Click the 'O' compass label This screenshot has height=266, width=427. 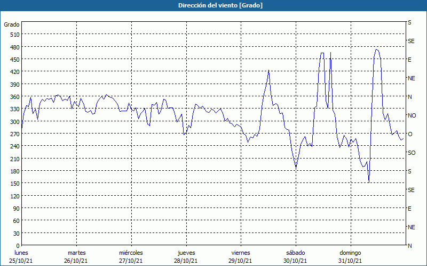410,134
